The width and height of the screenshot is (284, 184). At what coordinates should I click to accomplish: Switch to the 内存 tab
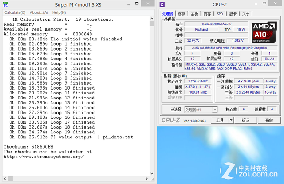pos(207,14)
